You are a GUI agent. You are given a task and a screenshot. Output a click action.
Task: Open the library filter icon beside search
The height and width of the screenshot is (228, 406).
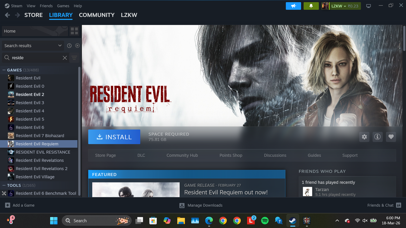coord(74,58)
